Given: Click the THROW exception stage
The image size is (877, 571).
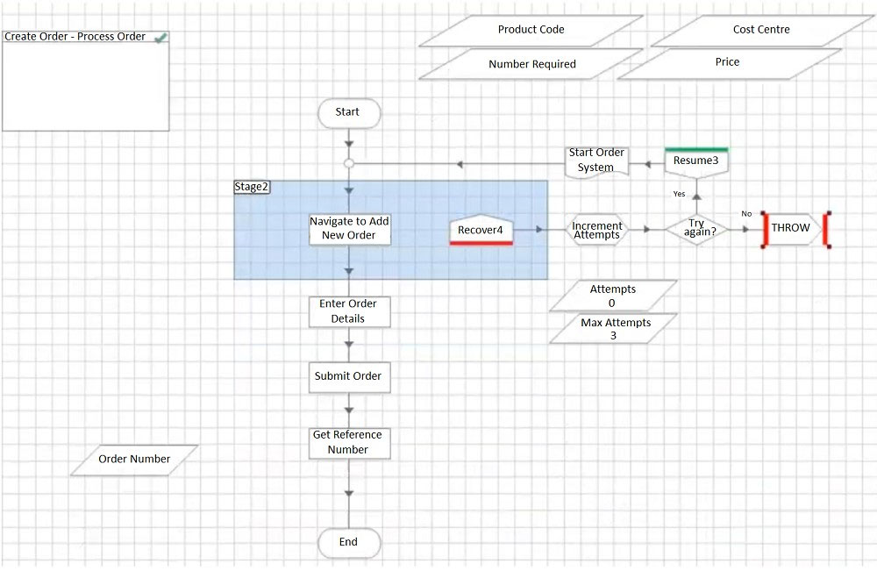Looking at the screenshot, I should click(792, 229).
